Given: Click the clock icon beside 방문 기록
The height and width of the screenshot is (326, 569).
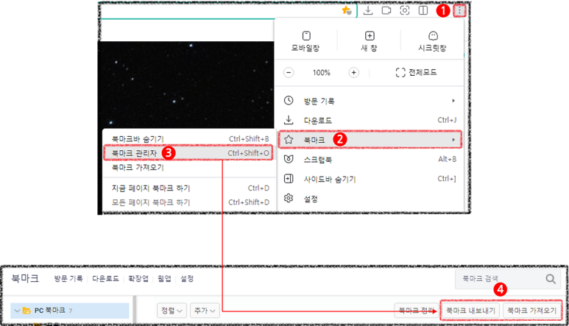Looking at the screenshot, I should tap(289, 100).
